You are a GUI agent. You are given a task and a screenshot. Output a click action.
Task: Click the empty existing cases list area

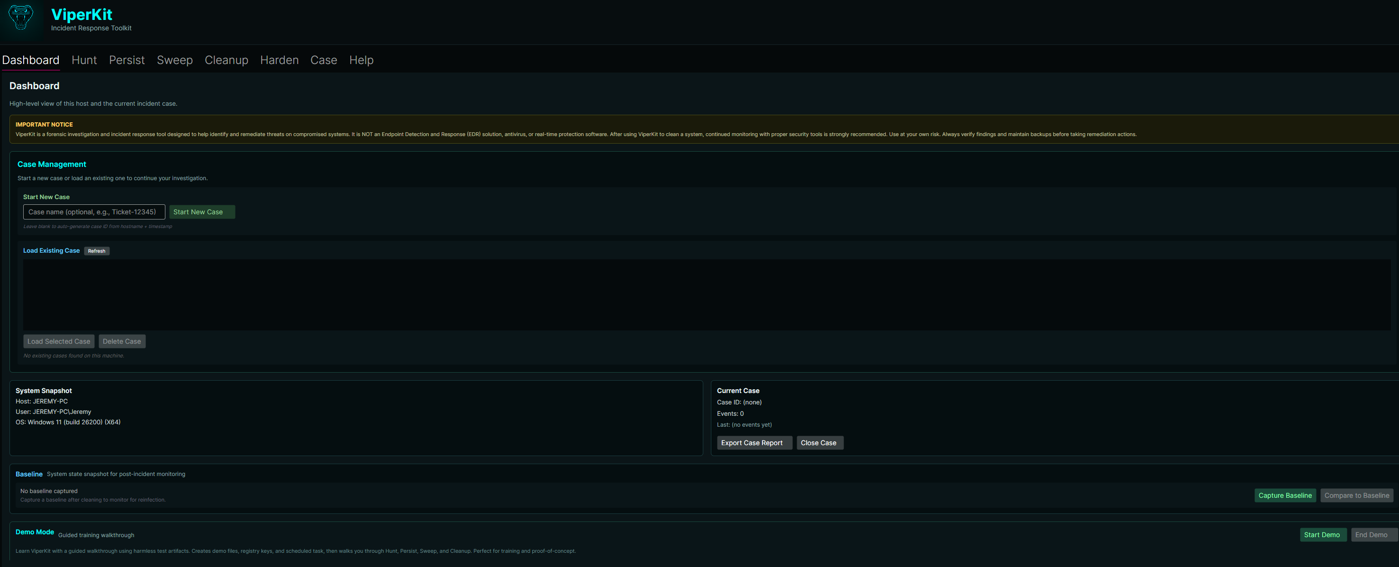[x=706, y=294]
